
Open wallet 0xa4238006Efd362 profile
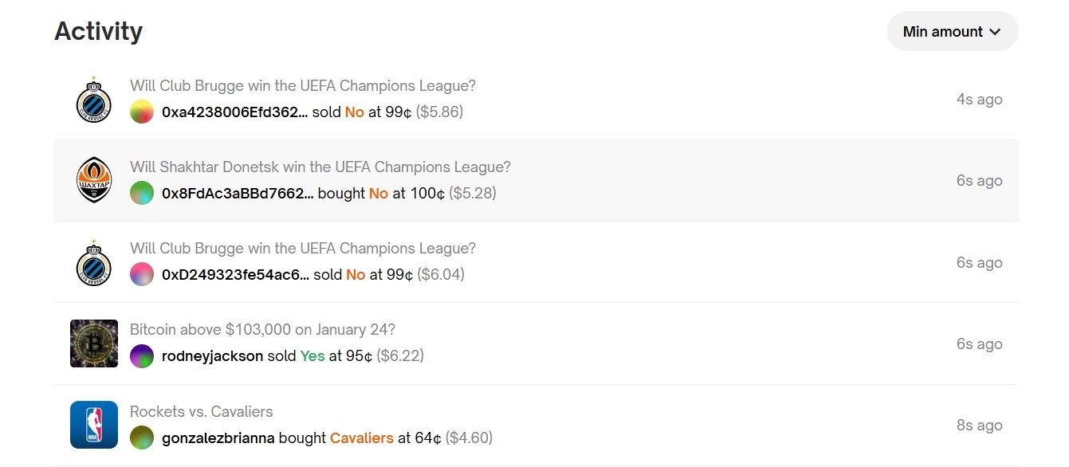coord(235,112)
